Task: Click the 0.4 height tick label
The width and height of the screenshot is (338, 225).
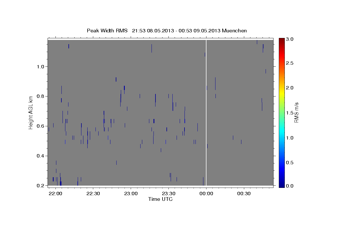Action: (41, 156)
